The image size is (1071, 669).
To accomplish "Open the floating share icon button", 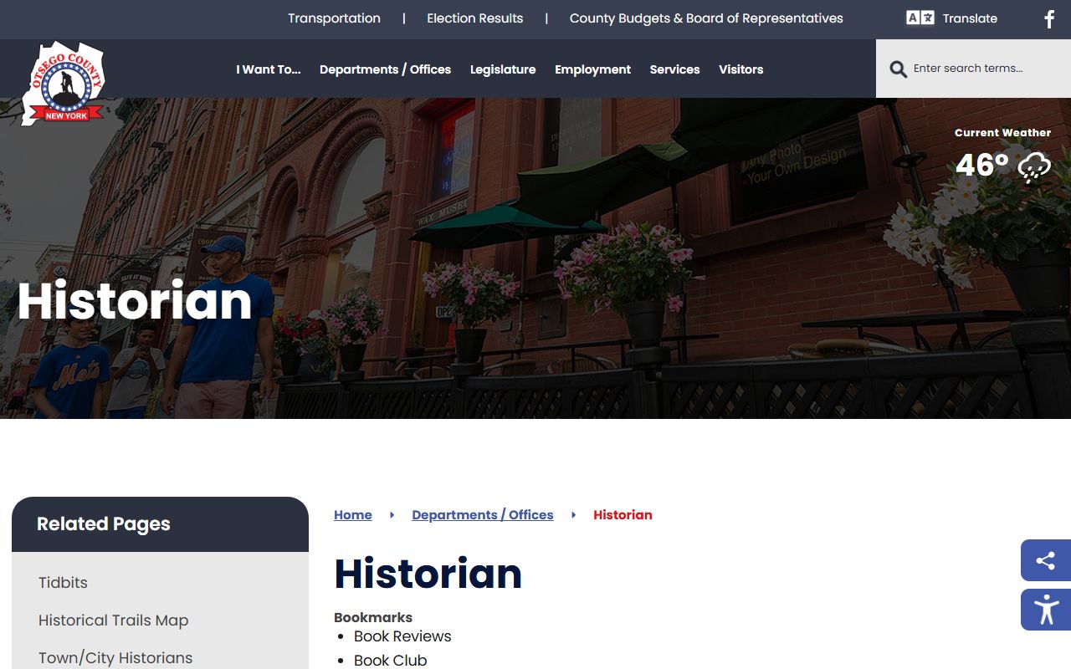I will coord(1046,560).
